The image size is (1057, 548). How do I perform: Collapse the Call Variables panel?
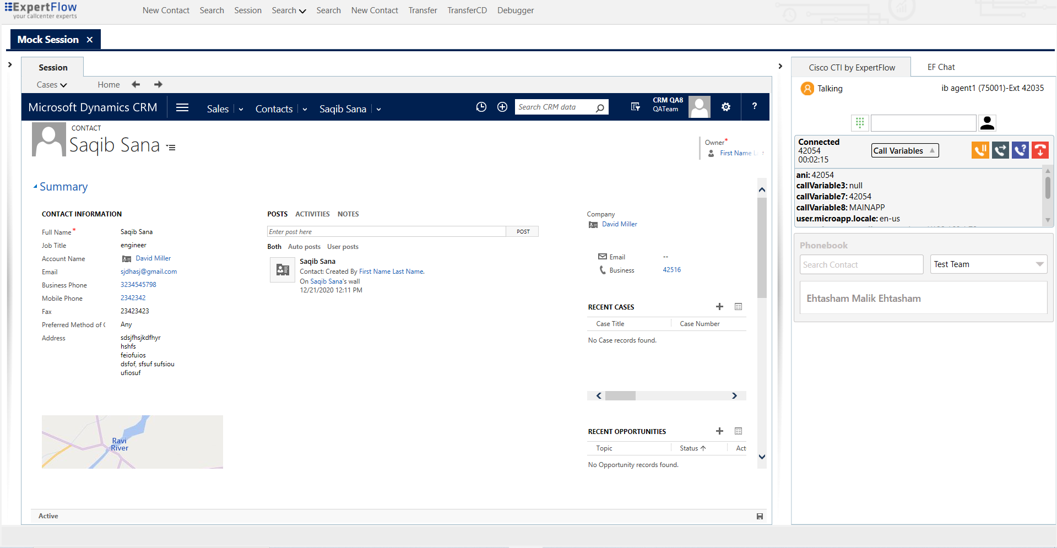point(933,150)
